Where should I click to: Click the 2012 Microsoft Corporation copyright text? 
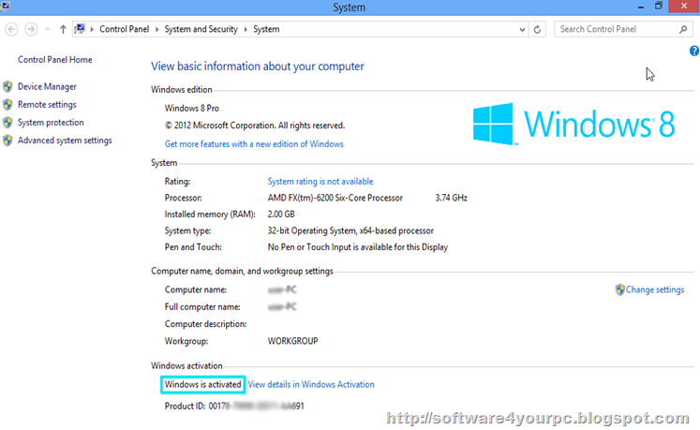coord(255,126)
